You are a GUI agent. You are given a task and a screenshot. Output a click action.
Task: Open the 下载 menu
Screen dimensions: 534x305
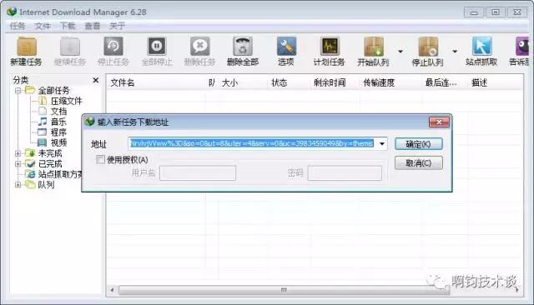tap(68, 26)
